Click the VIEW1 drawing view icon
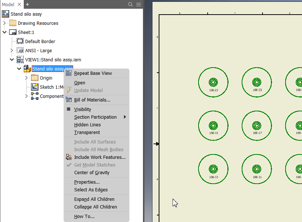302x222 pixels. tap(20, 60)
